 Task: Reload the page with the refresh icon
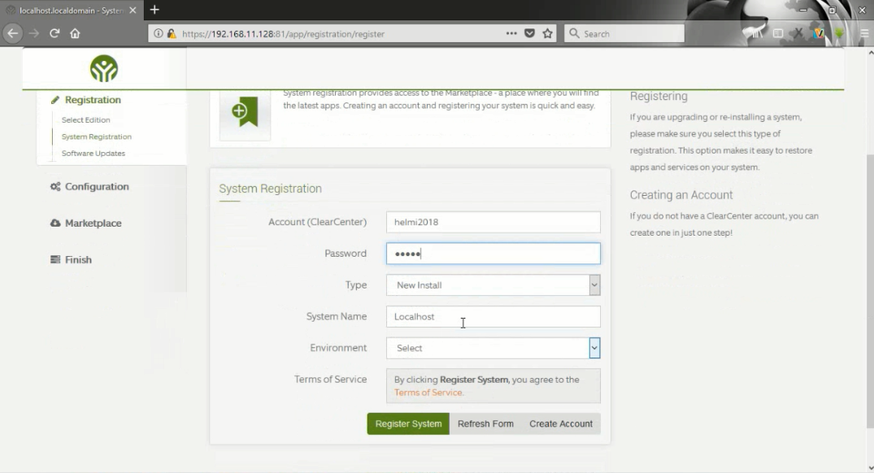click(54, 33)
